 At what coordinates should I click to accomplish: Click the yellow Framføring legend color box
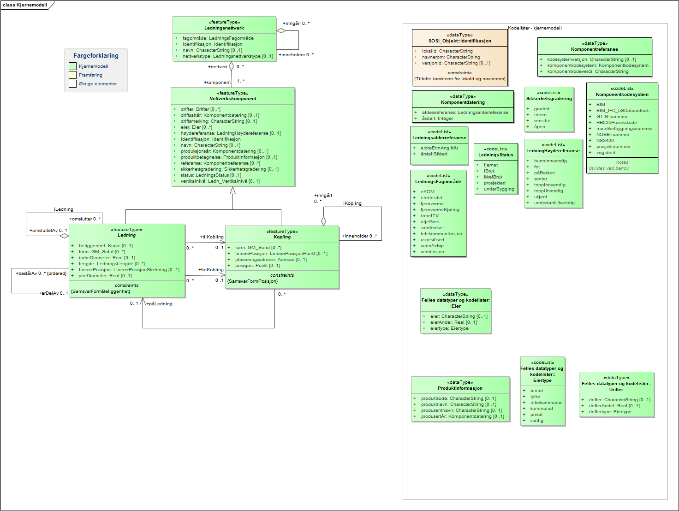click(72, 75)
